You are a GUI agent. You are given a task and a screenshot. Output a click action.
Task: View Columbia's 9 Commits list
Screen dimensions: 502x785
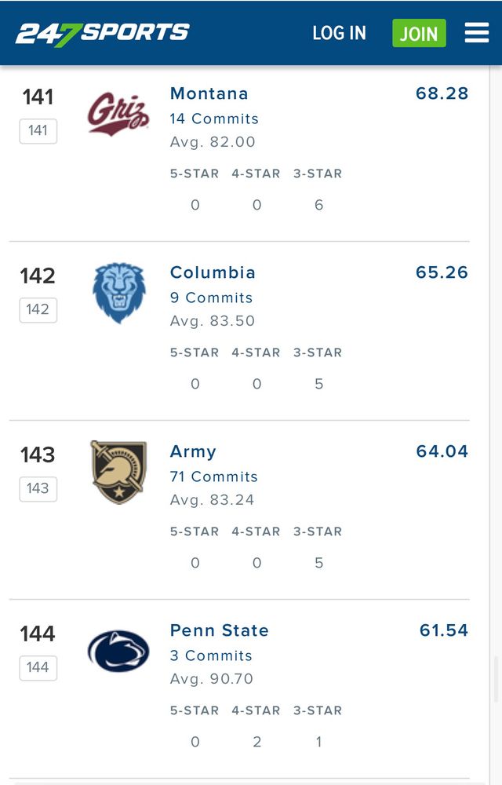pos(211,298)
